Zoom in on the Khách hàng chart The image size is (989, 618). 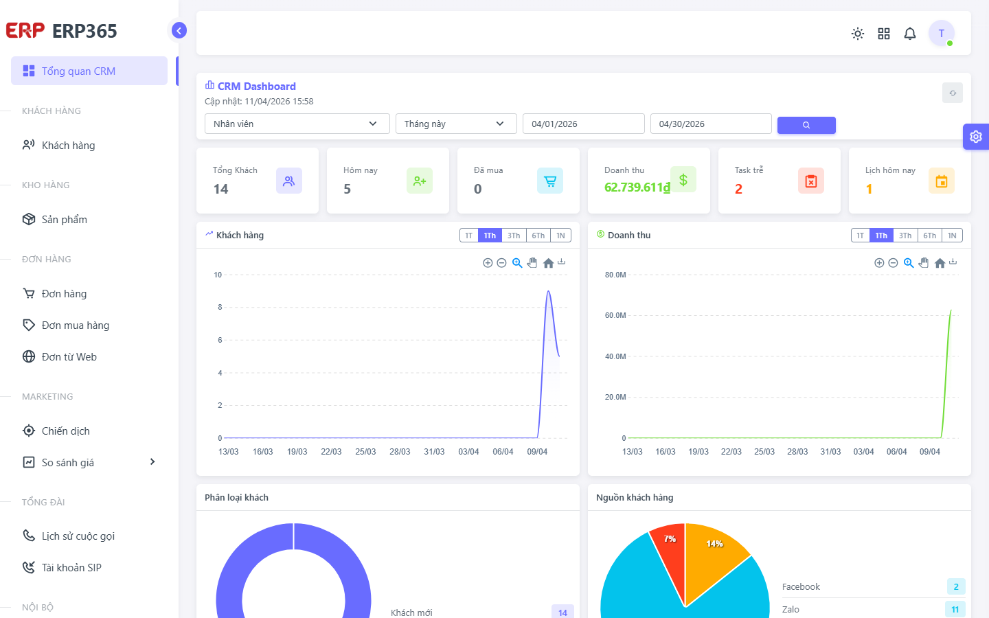(x=488, y=263)
